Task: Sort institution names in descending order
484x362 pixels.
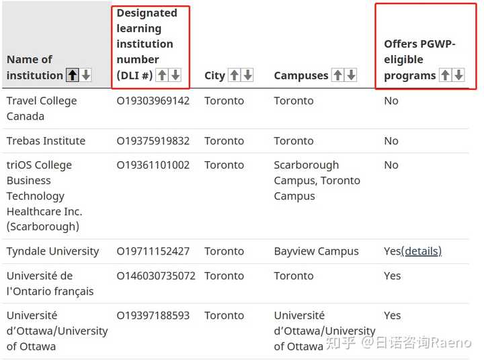Action: coord(85,75)
